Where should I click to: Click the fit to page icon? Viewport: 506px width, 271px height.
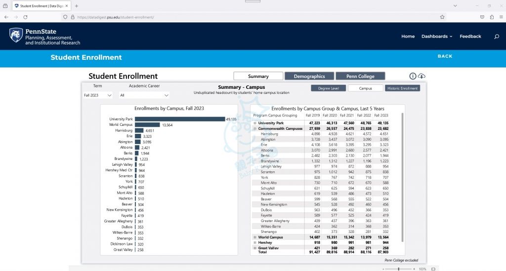(433, 269)
